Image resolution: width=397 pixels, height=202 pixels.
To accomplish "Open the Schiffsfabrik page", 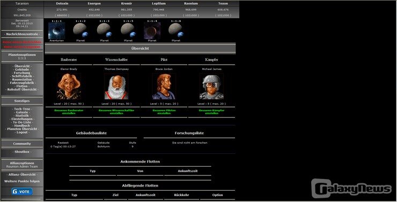I will [22, 76].
